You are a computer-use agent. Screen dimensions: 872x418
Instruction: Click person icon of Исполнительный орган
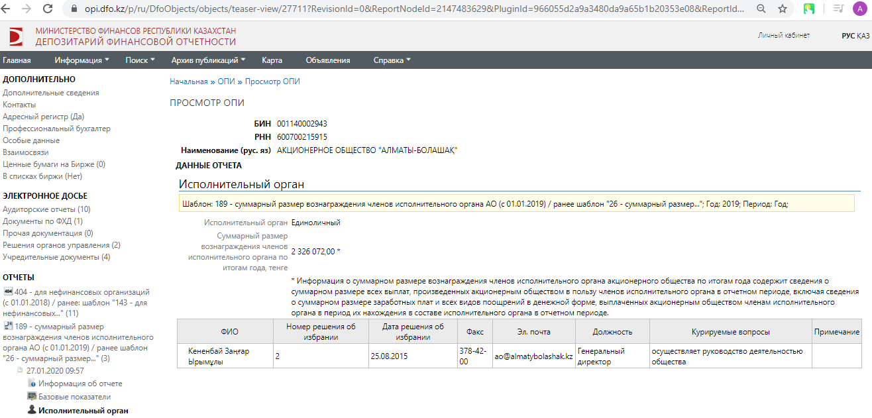32,410
